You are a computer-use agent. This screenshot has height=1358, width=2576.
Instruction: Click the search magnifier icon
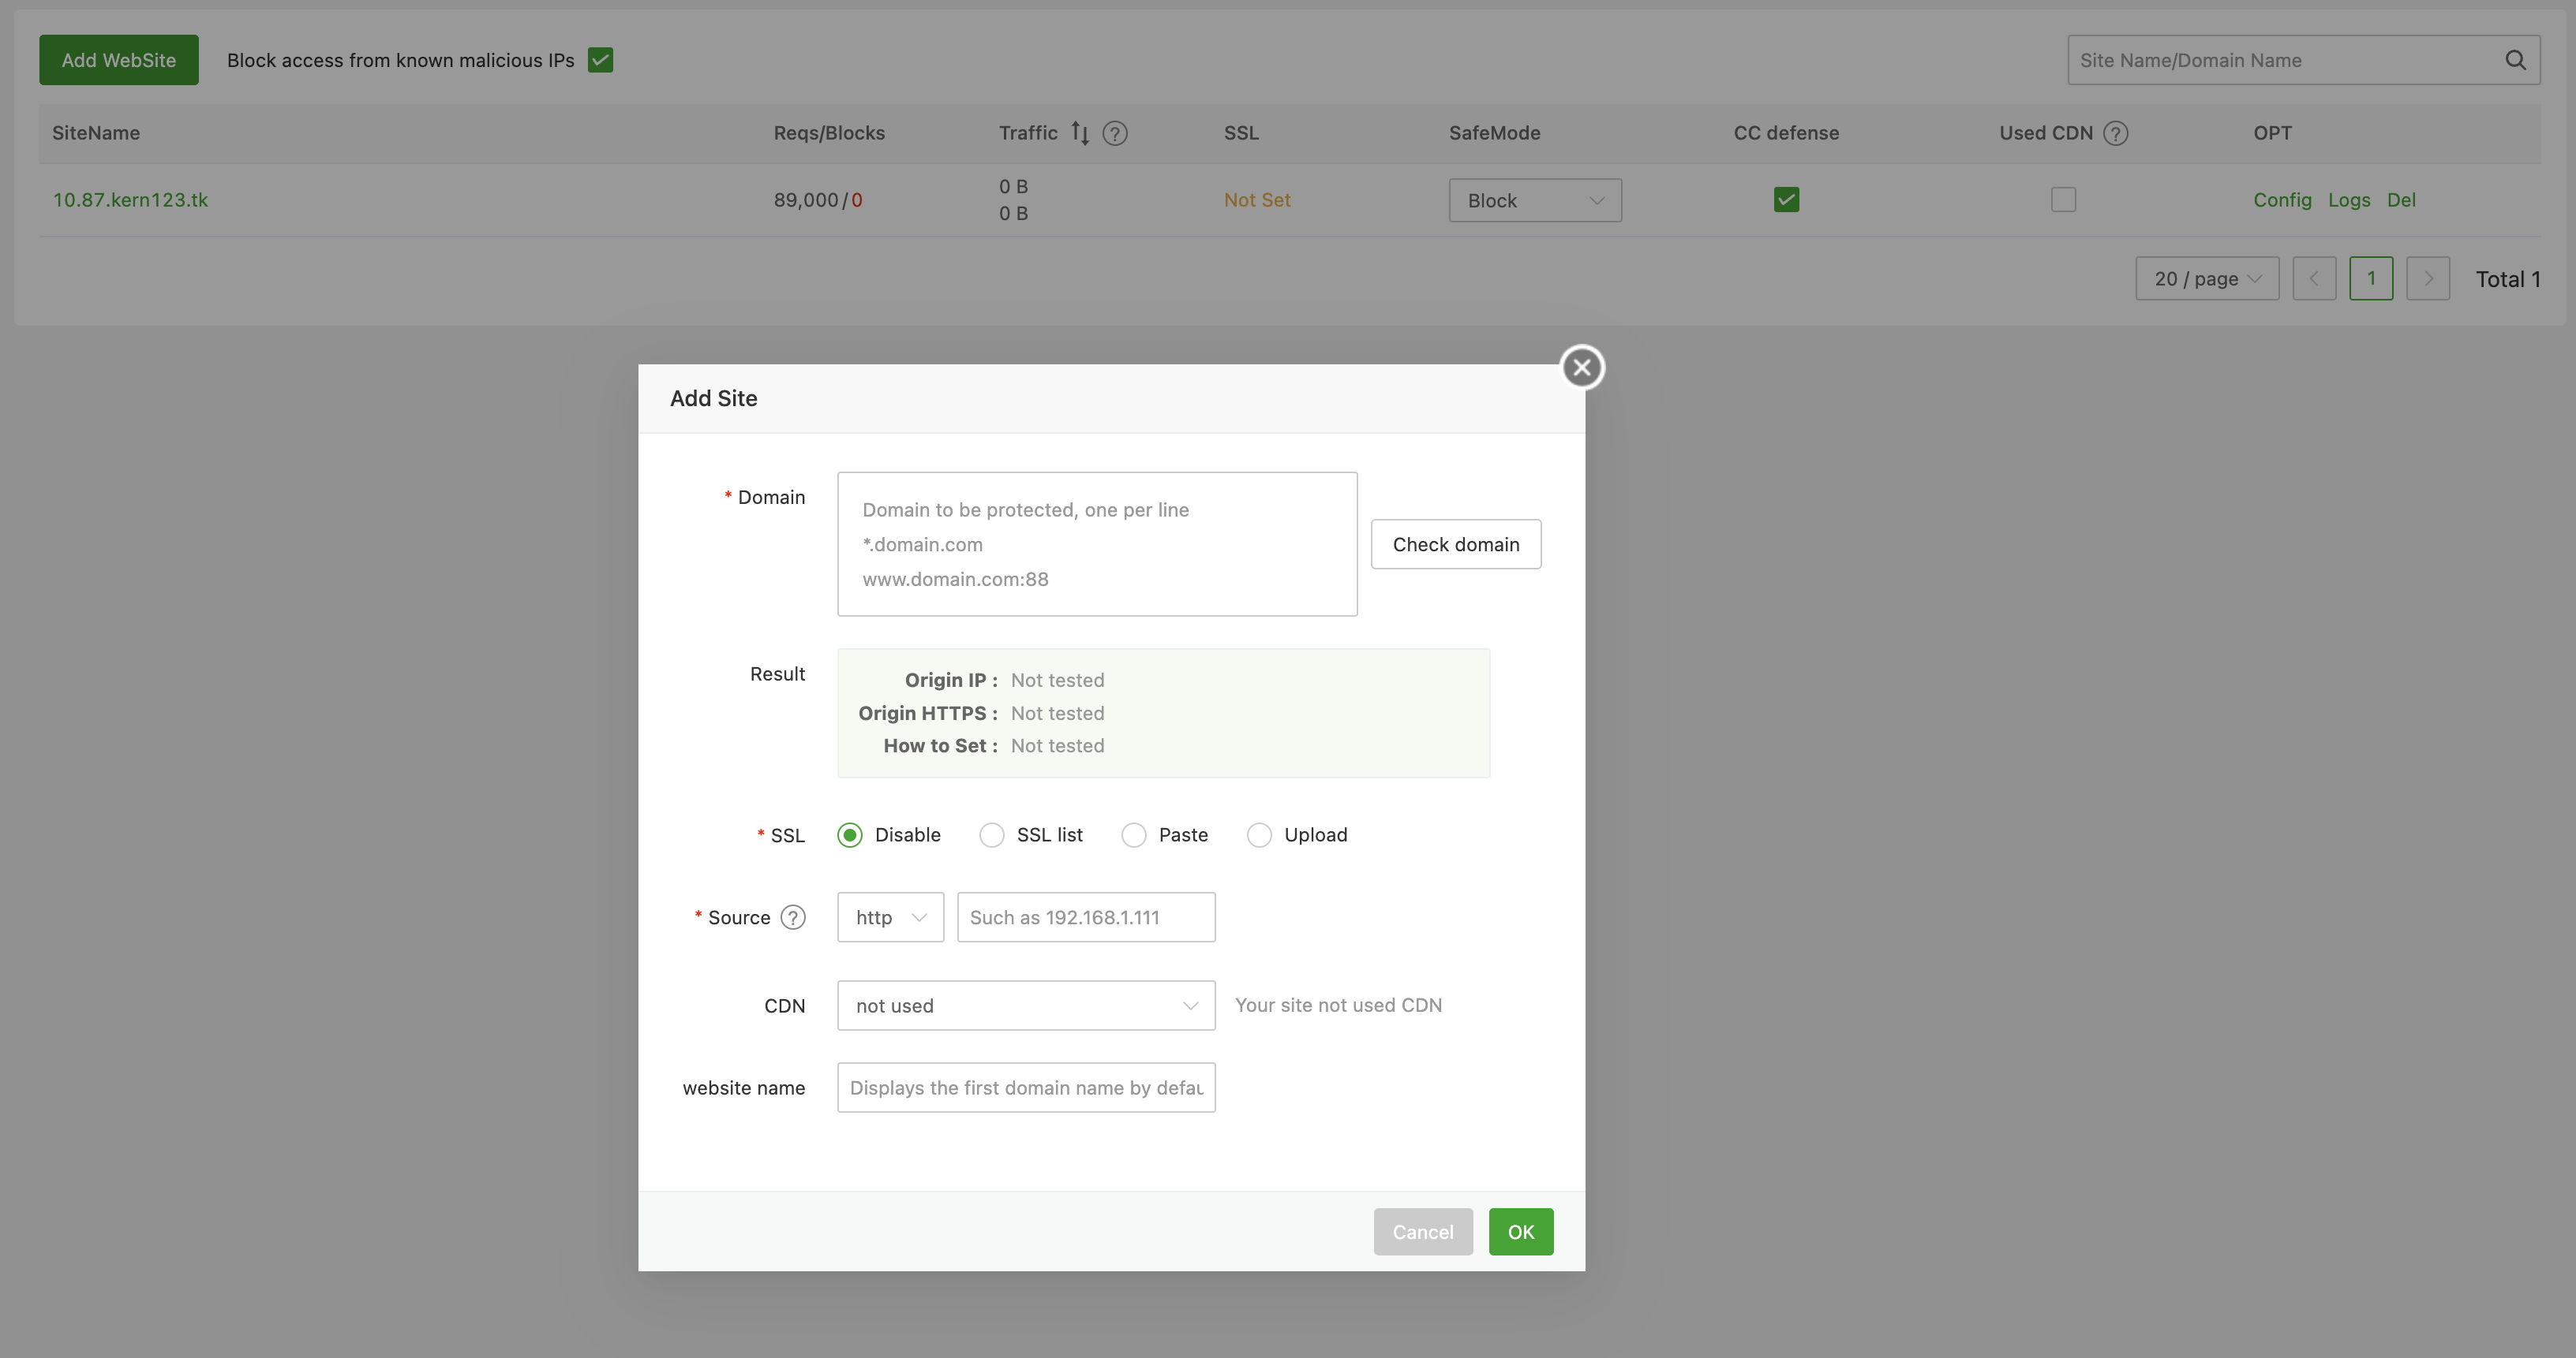(2515, 60)
